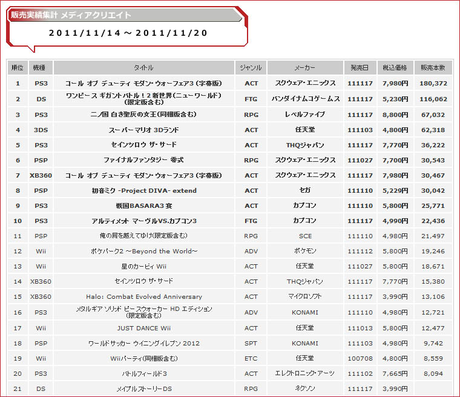The width and height of the screenshot is (460, 397).
Task: Select maker マイクロソフト
Action: click(305, 296)
